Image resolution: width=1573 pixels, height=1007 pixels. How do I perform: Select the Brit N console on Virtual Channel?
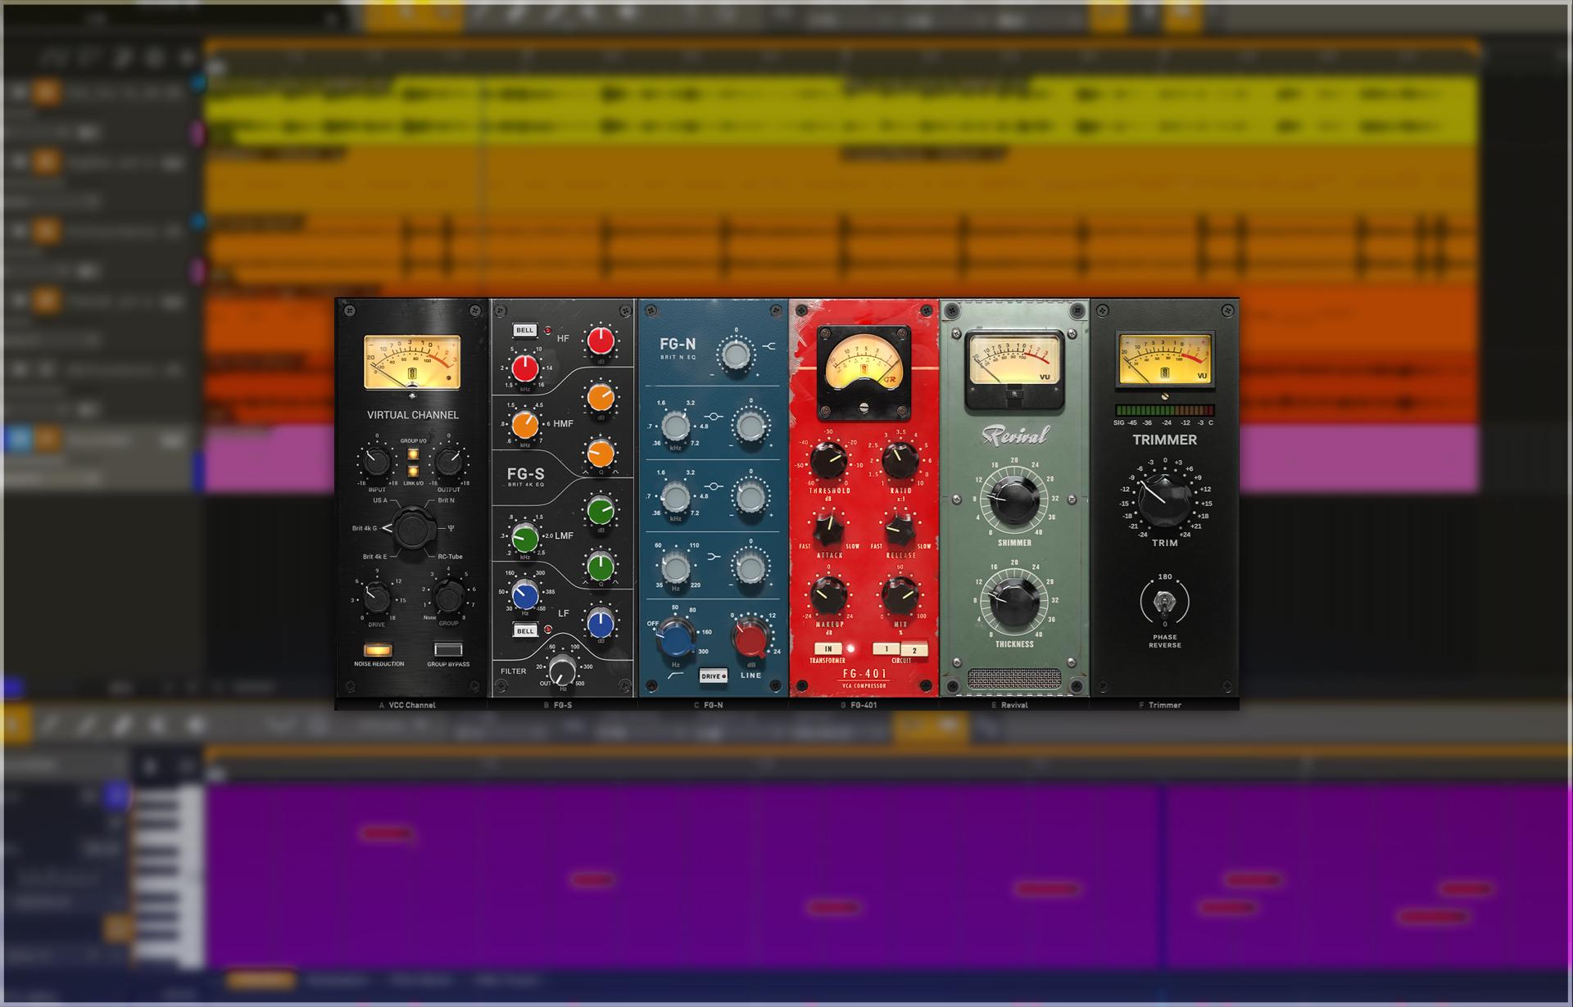[x=446, y=500]
